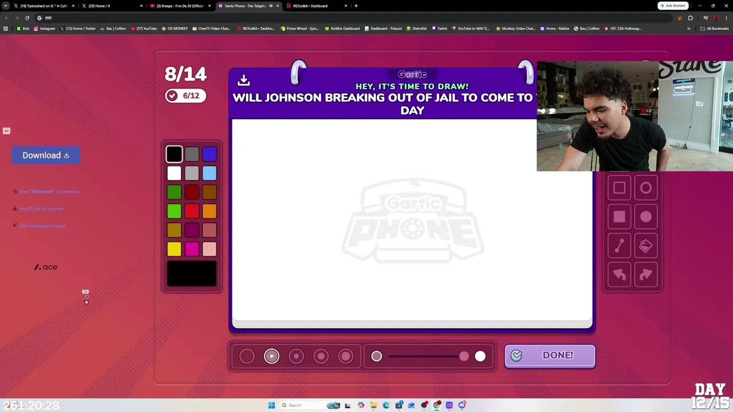Open the Home - Roblox bookmark

[554, 29]
